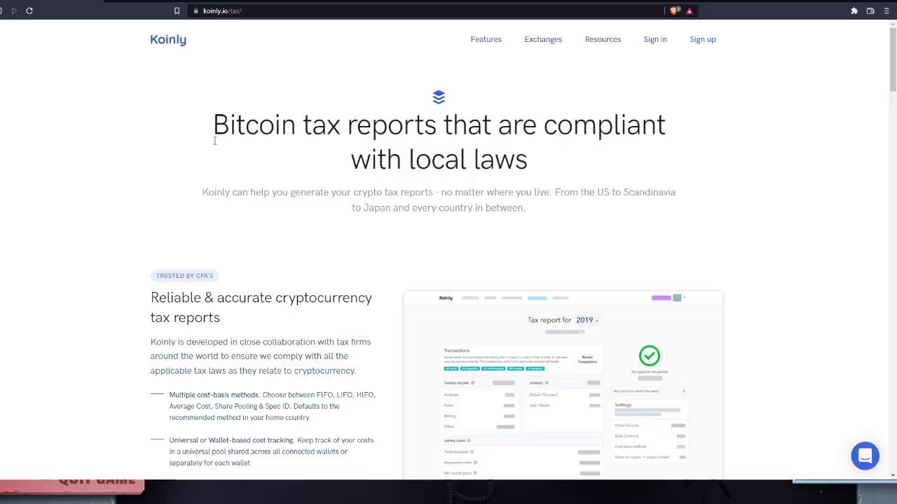Click the Reliable & accurate cryptocurrency heading
897x504 pixels.
point(261,307)
